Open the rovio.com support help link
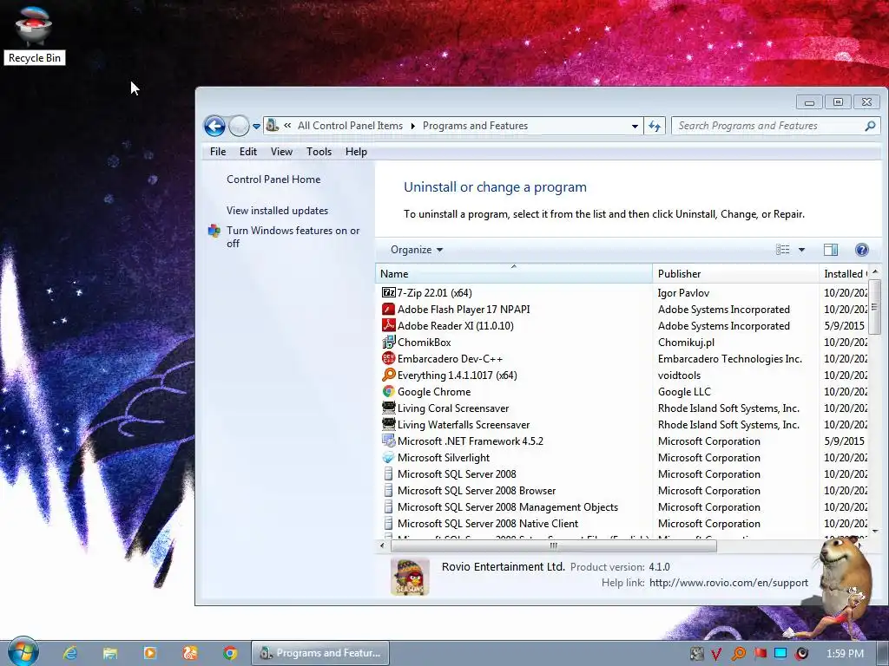 click(x=728, y=583)
